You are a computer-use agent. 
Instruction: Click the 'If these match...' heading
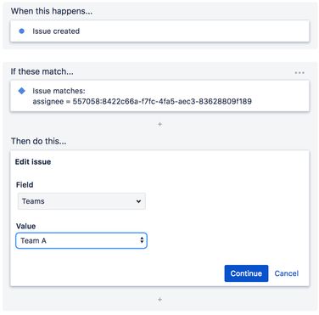tap(42, 71)
